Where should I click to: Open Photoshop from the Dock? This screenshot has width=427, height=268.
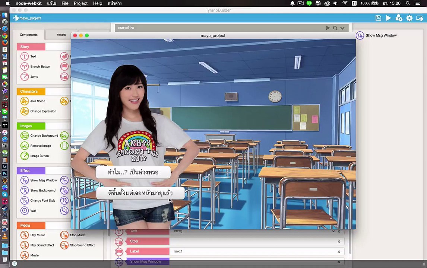click(4, 173)
